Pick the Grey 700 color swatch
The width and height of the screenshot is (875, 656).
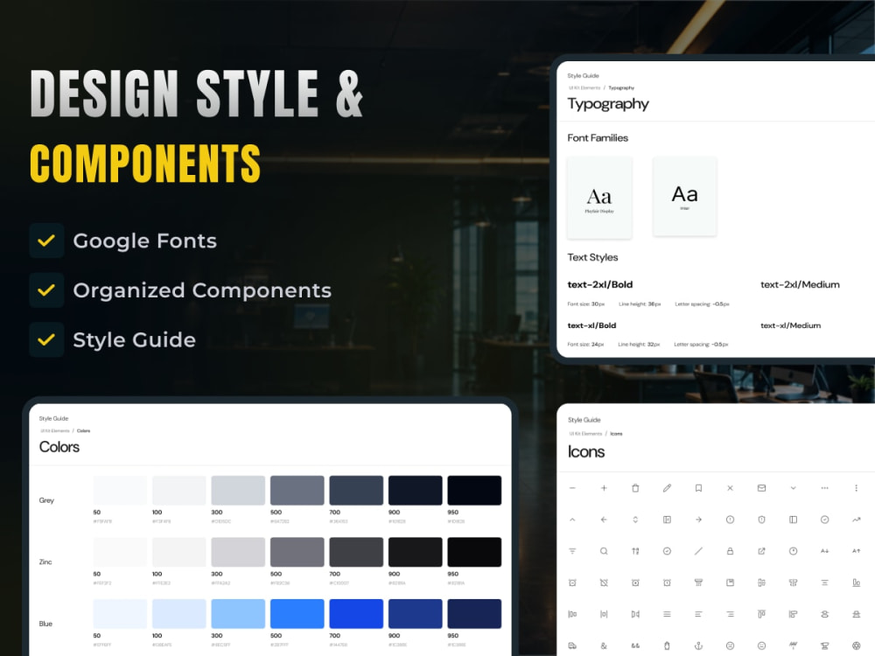(x=356, y=491)
